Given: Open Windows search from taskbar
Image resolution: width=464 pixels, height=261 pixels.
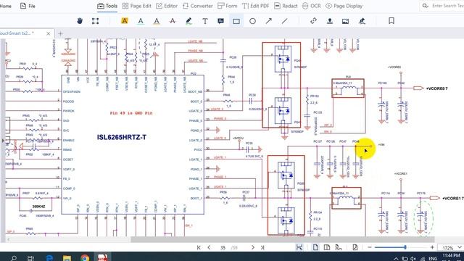Looking at the screenshot, I should pos(14,258).
